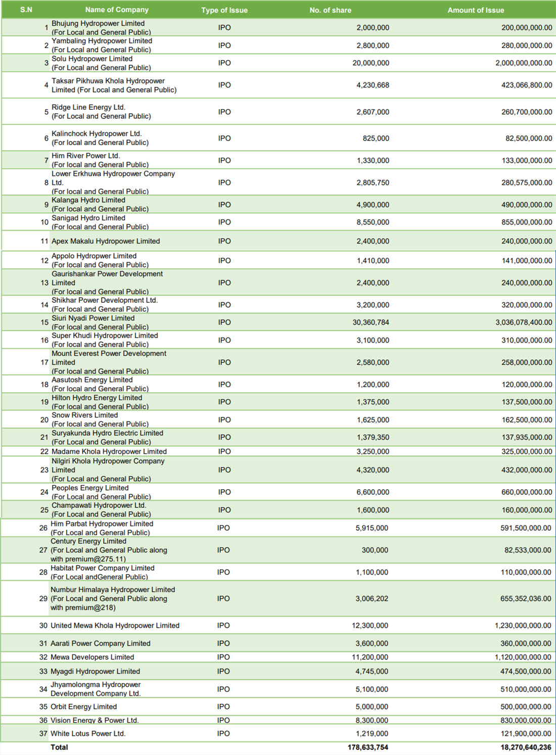Click the "No. of share" column header
This screenshot has width=556, height=755.
pos(330,10)
